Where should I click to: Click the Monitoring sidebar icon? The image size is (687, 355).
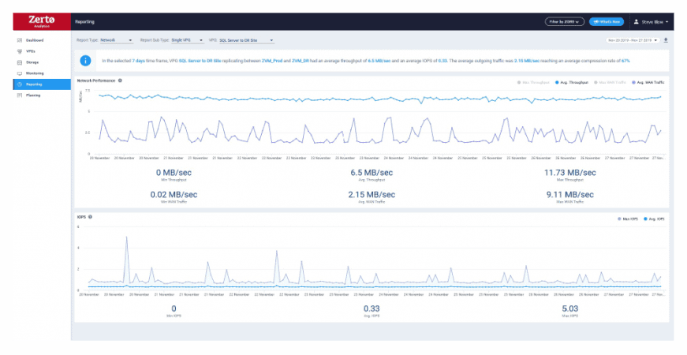[20, 73]
